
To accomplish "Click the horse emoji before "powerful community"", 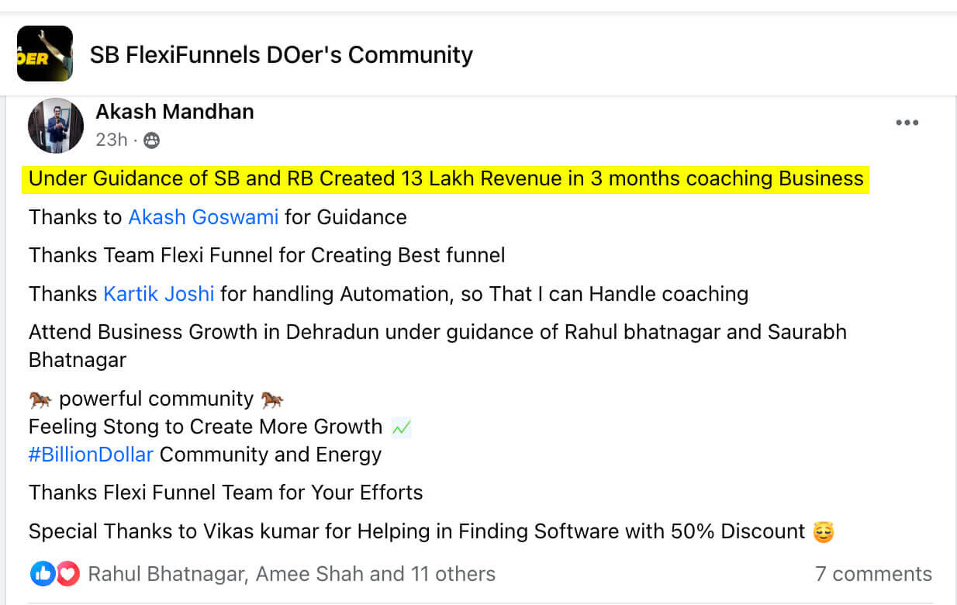I will point(40,399).
